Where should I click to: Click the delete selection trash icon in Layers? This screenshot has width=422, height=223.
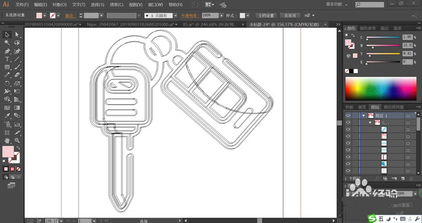click(x=411, y=178)
